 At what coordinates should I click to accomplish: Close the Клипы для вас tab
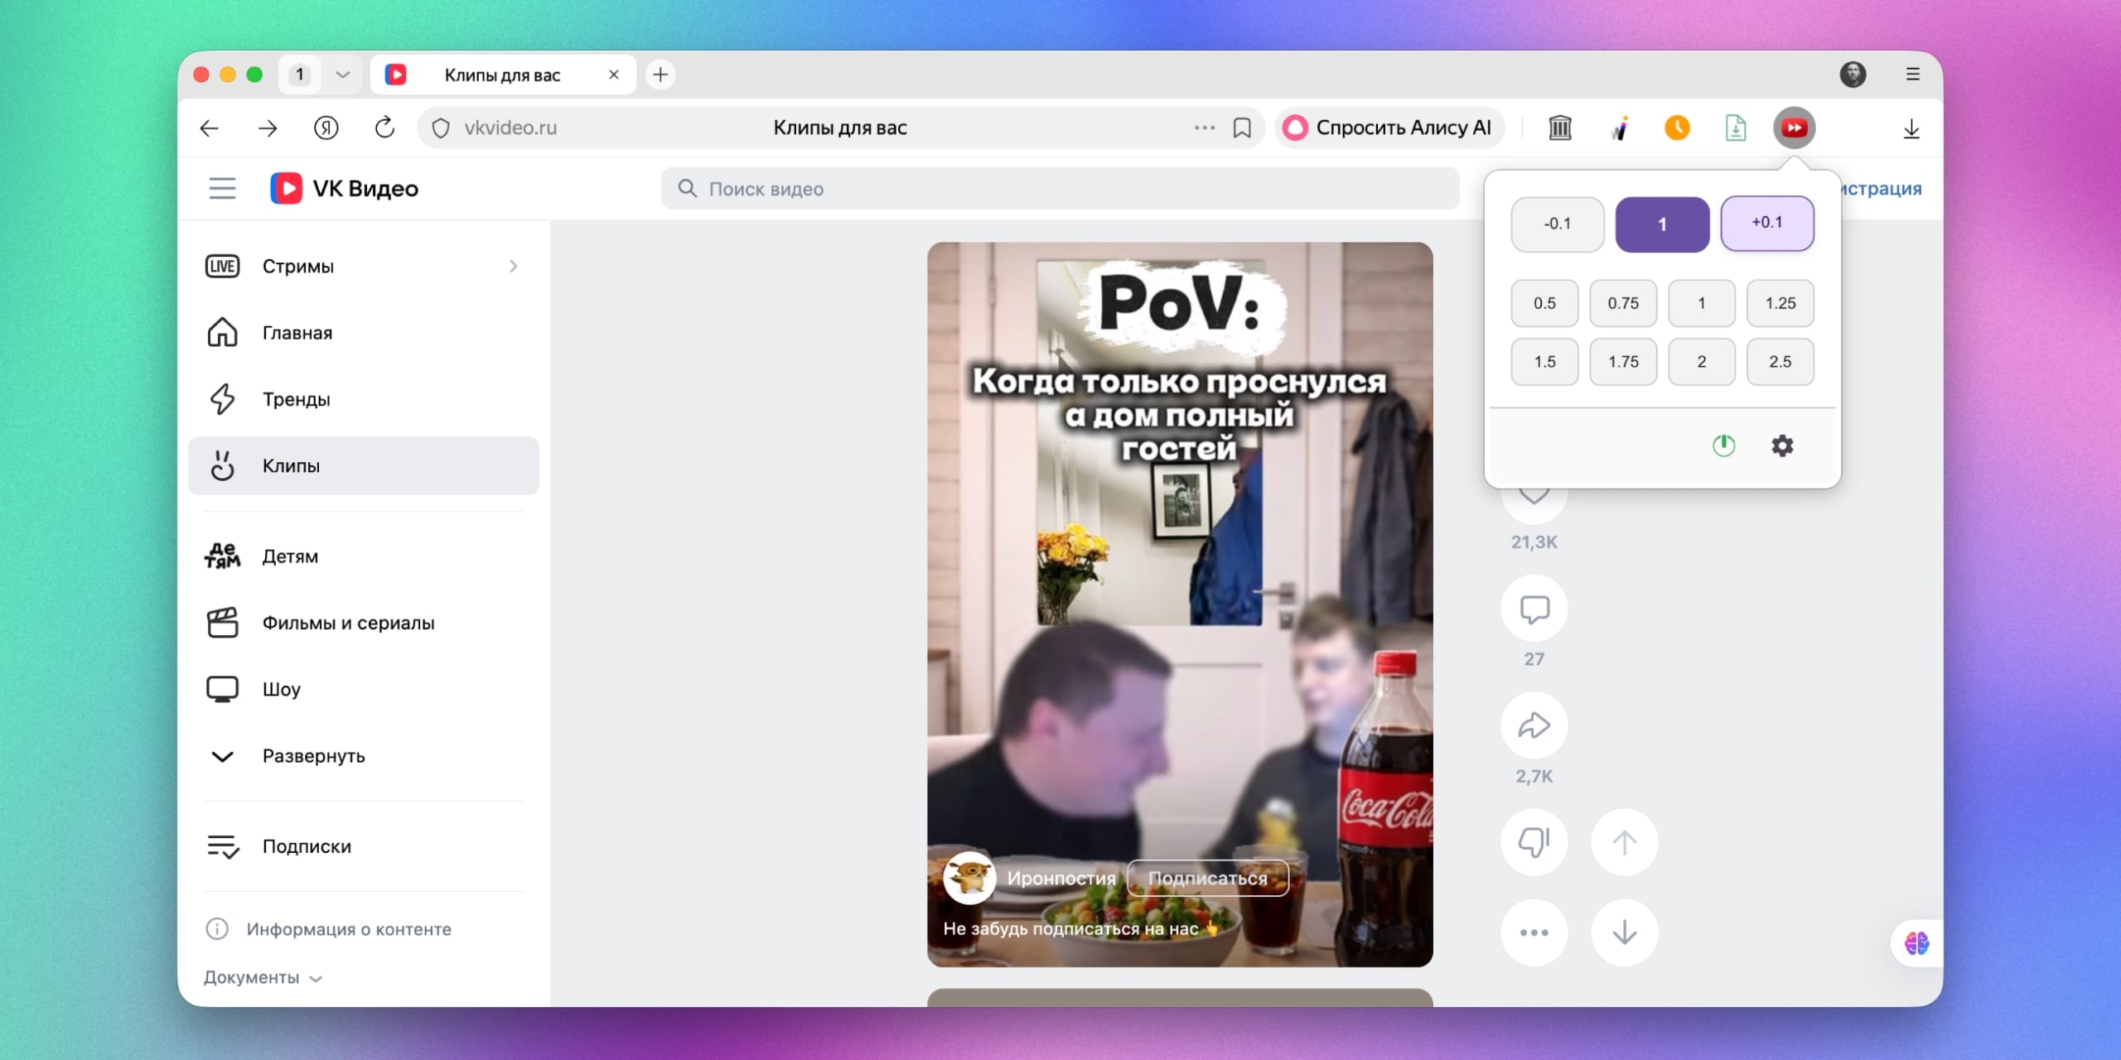(614, 75)
